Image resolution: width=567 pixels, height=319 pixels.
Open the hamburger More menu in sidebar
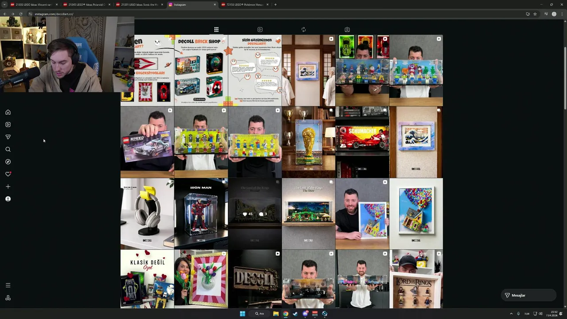coord(8,285)
